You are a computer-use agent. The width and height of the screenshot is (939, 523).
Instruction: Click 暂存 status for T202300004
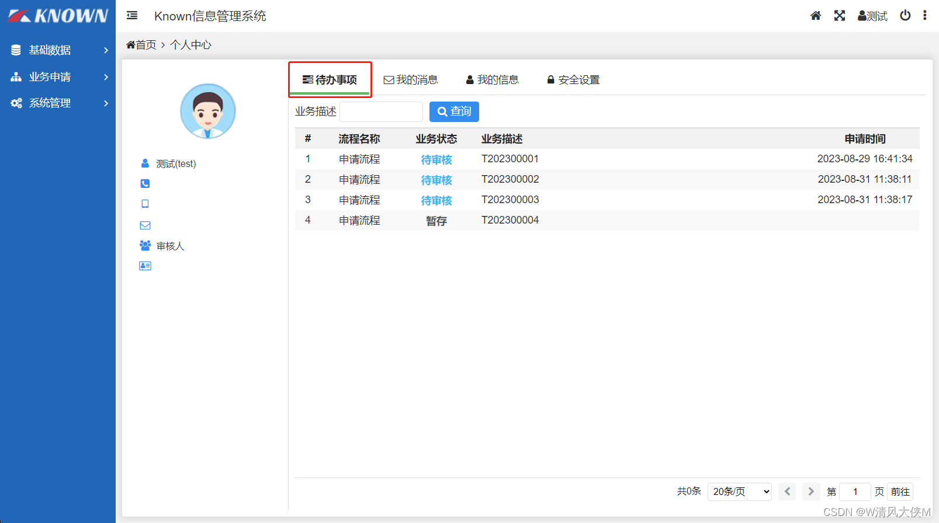coord(436,221)
